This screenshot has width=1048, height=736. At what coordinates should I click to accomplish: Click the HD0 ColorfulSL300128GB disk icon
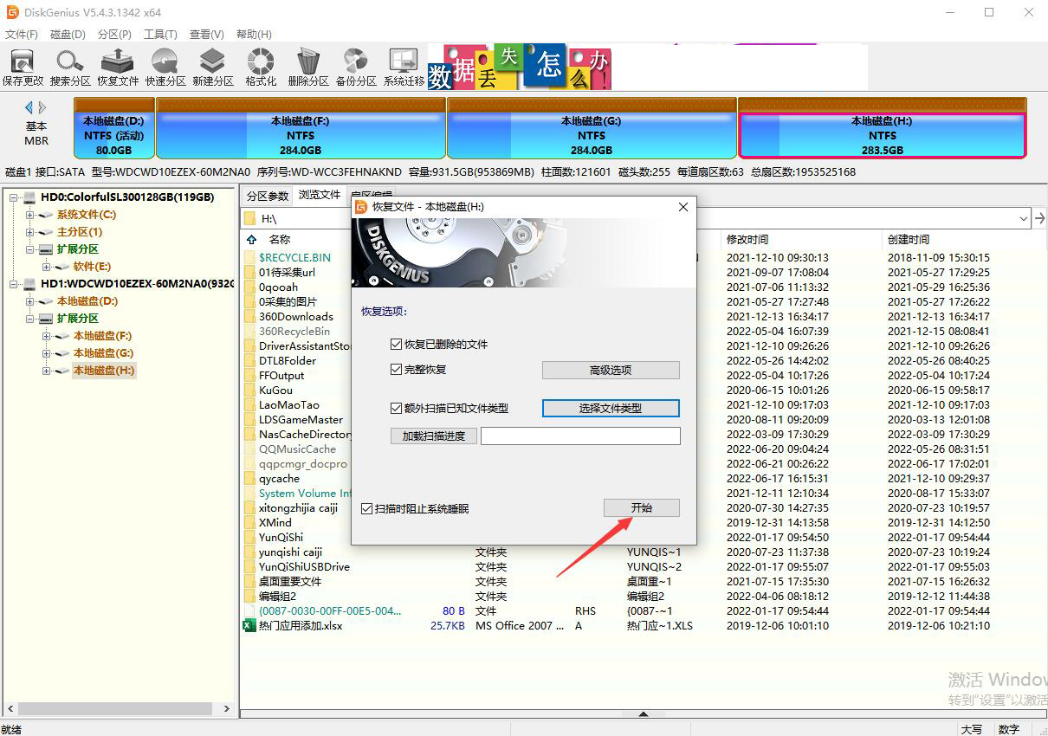(x=30, y=197)
